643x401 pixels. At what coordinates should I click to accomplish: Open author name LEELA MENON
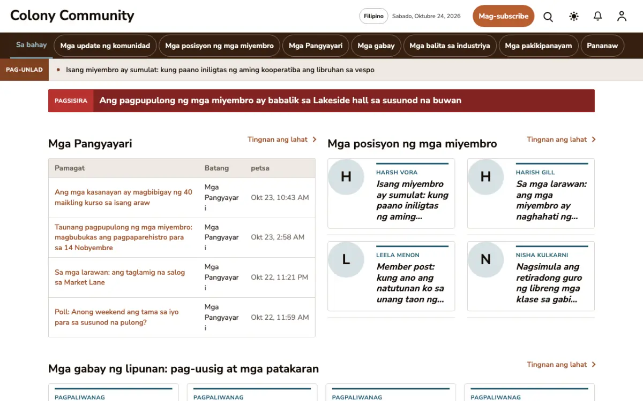coord(398,255)
